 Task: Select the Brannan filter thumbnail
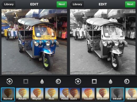103,94
